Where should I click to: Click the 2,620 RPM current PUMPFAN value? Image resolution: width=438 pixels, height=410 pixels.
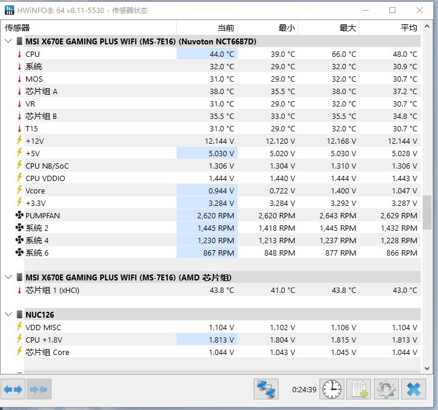[216, 215]
